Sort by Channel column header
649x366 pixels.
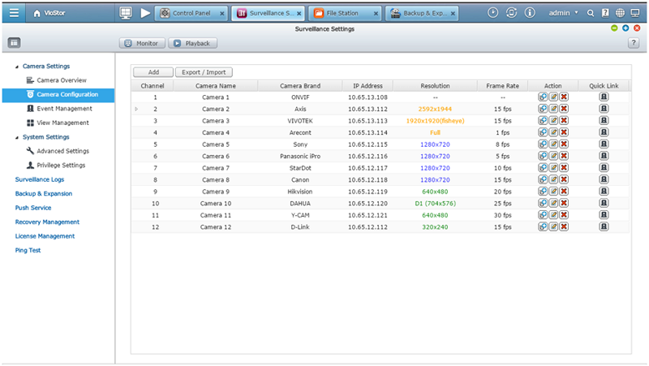pyautogui.click(x=153, y=86)
